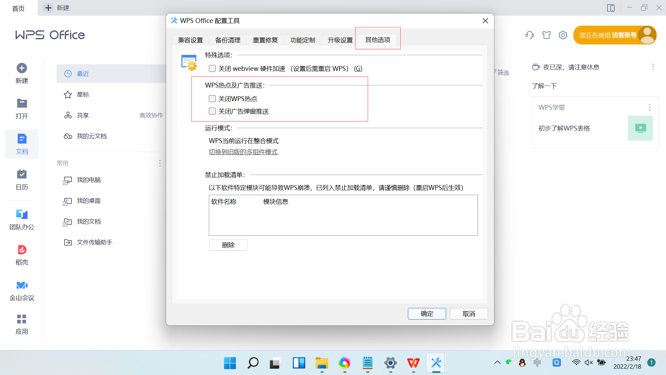Open WPS Office taskbar icon

click(413, 363)
